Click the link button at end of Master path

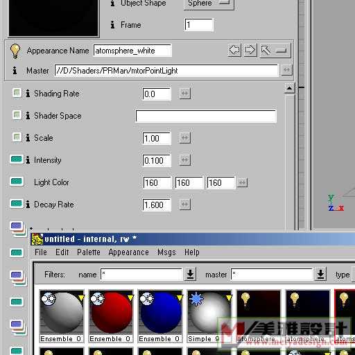click(287, 70)
